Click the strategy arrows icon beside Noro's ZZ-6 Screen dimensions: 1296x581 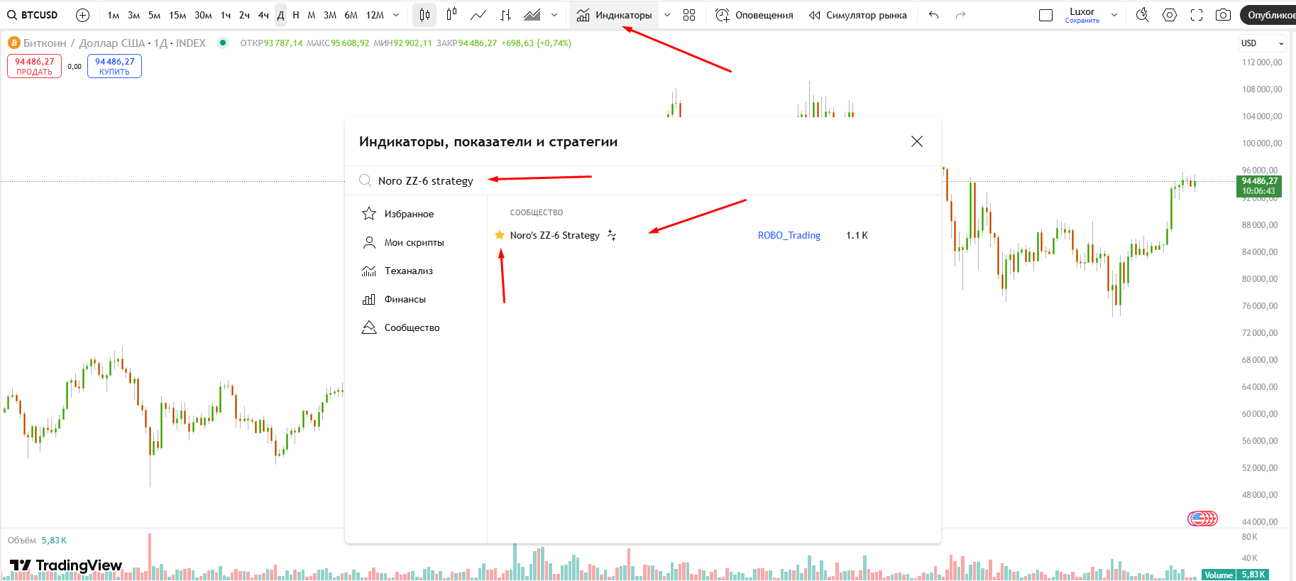pos(612,235)
